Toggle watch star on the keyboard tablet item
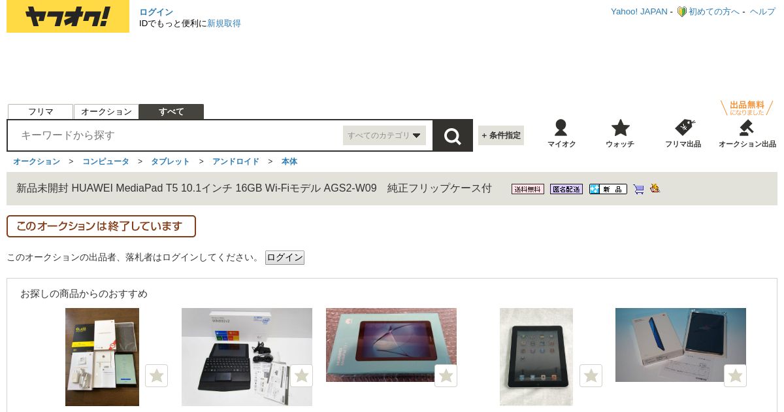Image resolution: width=784 pixels, height=412 pixels. (301, 375)
